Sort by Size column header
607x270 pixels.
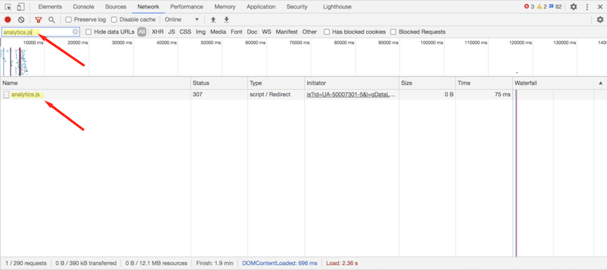[x=427, y=83]
